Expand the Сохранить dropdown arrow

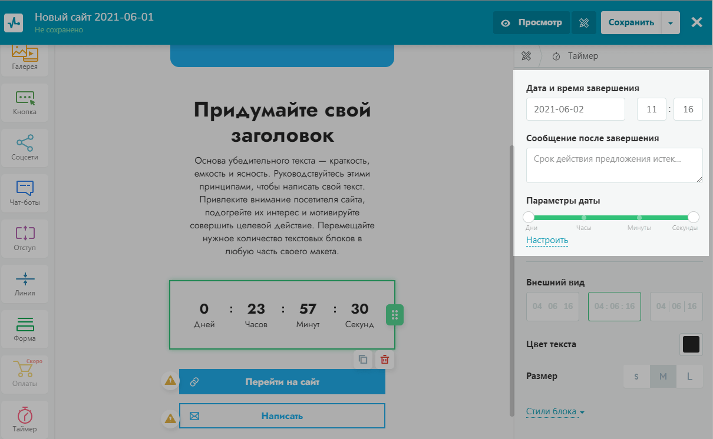[x=671, y=23]
